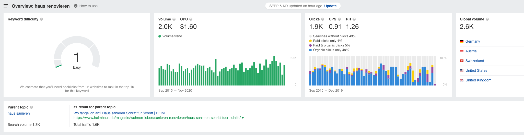
Task: Click the Paid clicks only yellow dot
Action: coord(310,41)
